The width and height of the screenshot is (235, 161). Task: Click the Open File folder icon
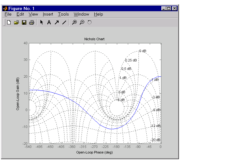pos(17,22)
